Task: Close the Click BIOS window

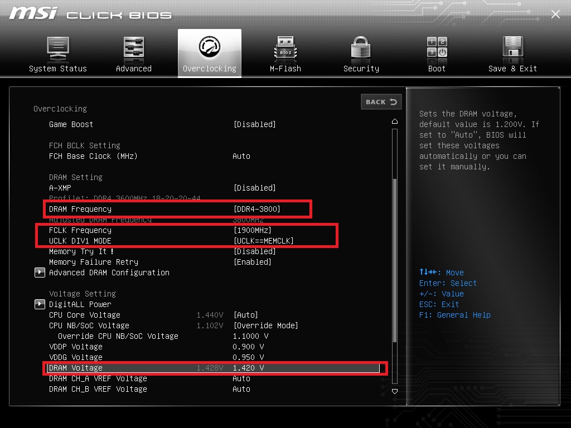Action: pos(555,14)
